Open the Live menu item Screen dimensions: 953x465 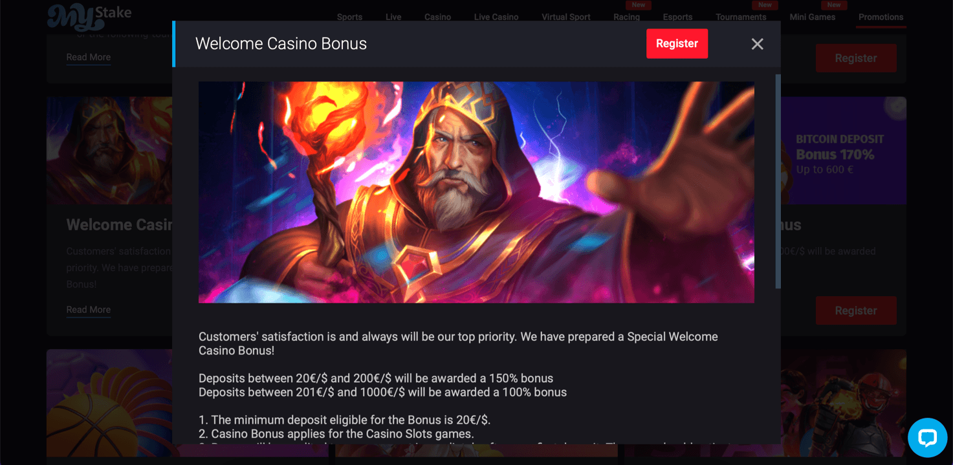[393, 17]
